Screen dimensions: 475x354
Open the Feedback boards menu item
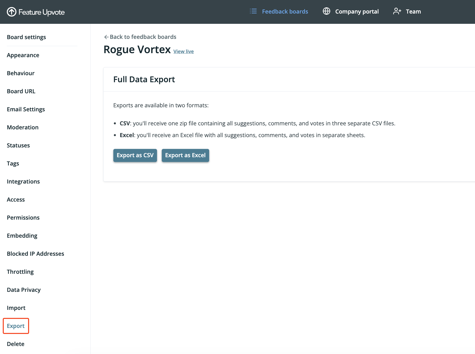coord(279,12)
